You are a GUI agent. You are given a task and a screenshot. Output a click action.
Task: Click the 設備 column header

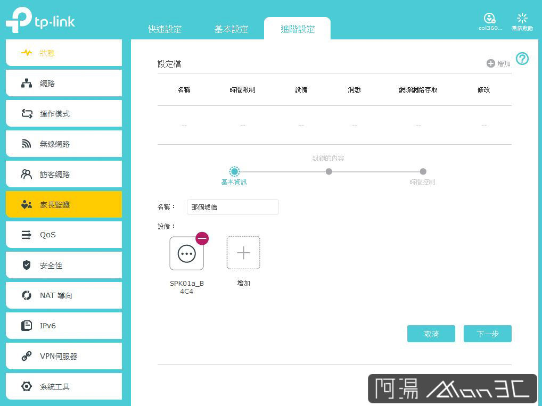click(301, 90)
